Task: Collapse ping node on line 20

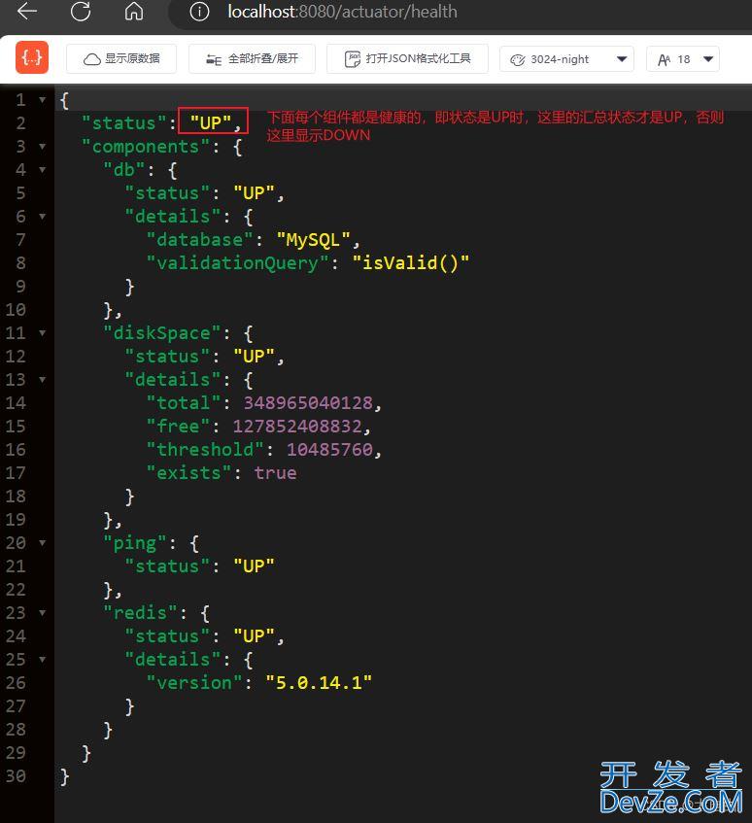Action: click(x=42, y=543)
